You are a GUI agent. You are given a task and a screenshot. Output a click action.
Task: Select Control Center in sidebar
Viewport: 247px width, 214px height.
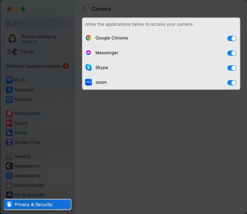[38, 185]
